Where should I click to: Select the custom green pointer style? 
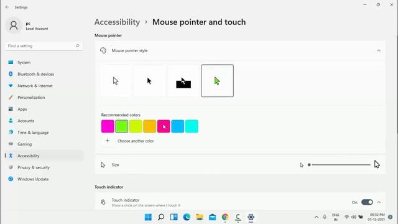tap(217, 81)
